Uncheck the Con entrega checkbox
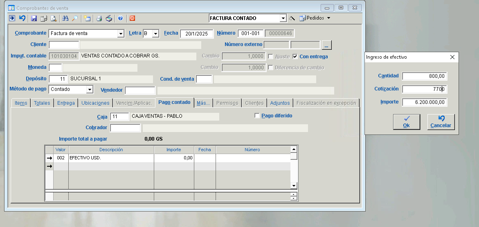The image size is (479, 227). [295, 57]
